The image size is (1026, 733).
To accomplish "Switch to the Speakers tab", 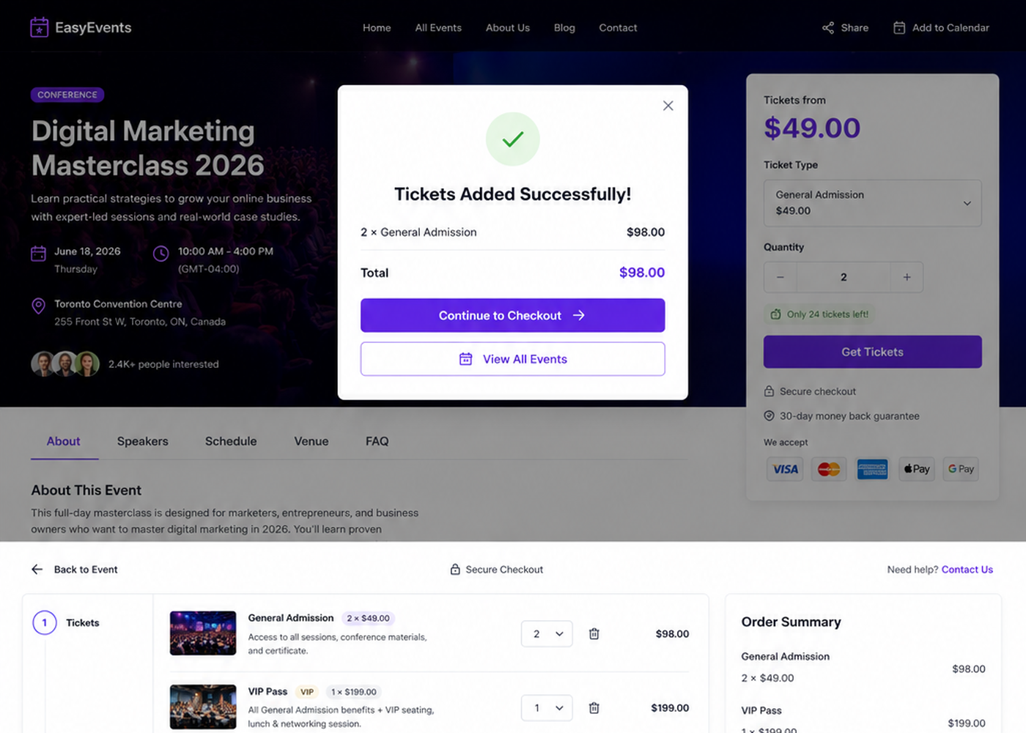I will point(143,441).
